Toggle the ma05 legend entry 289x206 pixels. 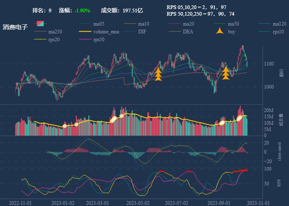click(x=92, y=24)
